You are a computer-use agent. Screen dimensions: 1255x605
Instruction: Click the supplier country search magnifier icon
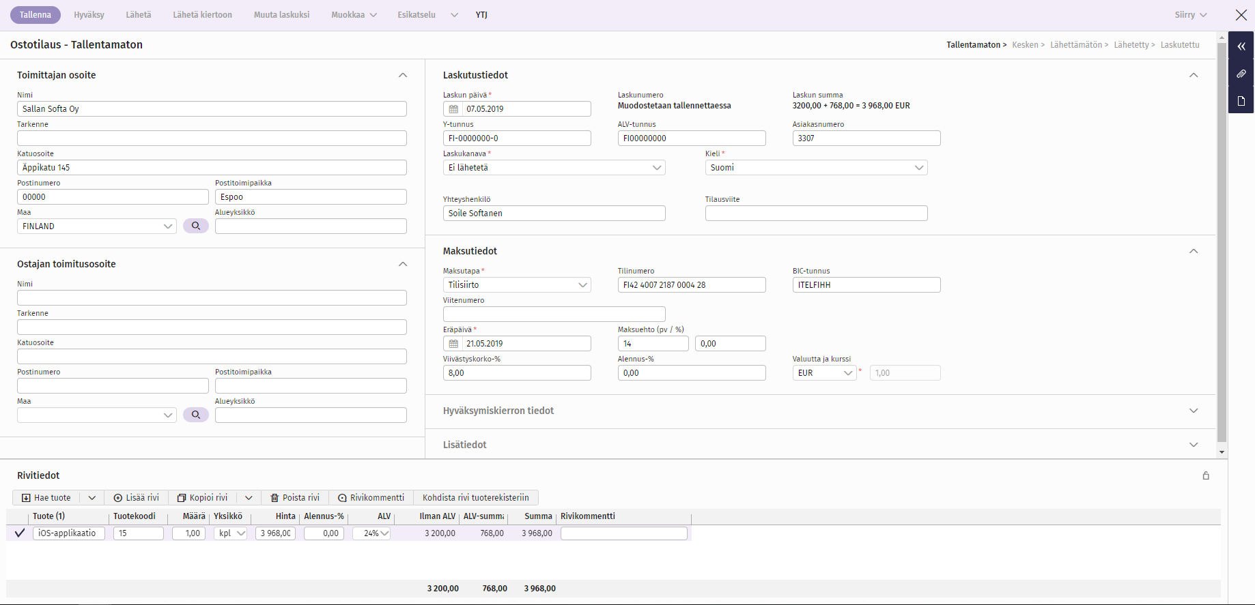pos(196,226)
